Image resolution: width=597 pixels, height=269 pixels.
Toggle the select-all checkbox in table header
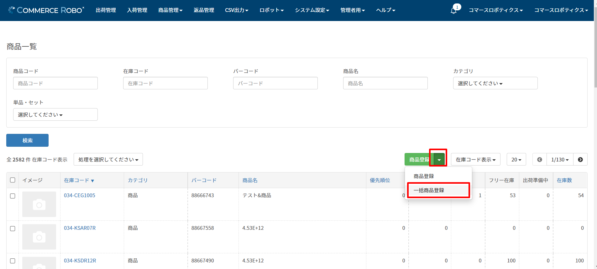(13, 180)
